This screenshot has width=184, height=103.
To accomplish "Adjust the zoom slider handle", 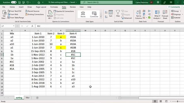I will click(178, 101).
